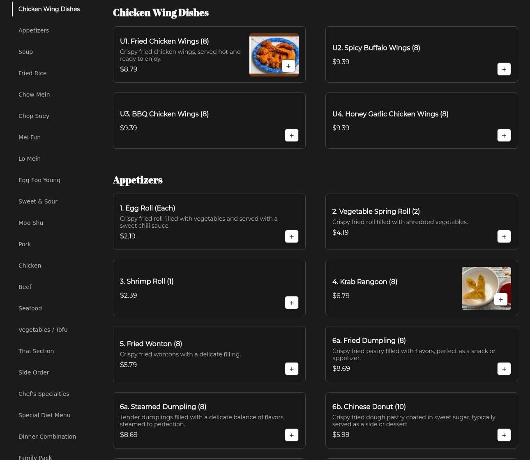This screenshot has height=460, width=530.
Task: Click plus icon for Shrimp Roll
Action: tap(291, 303)
